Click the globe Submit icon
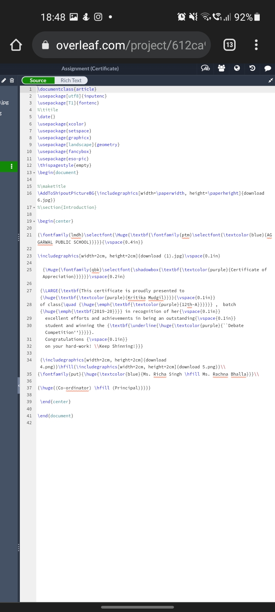275x612 pixels. pyautogui.click(x=237, y=68)
